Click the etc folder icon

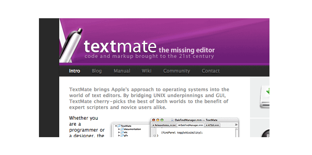(x=122, y=132)
